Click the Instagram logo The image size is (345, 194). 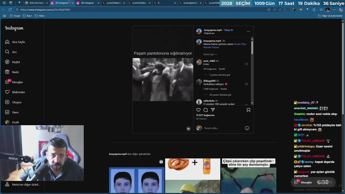(x=14, y=28)
